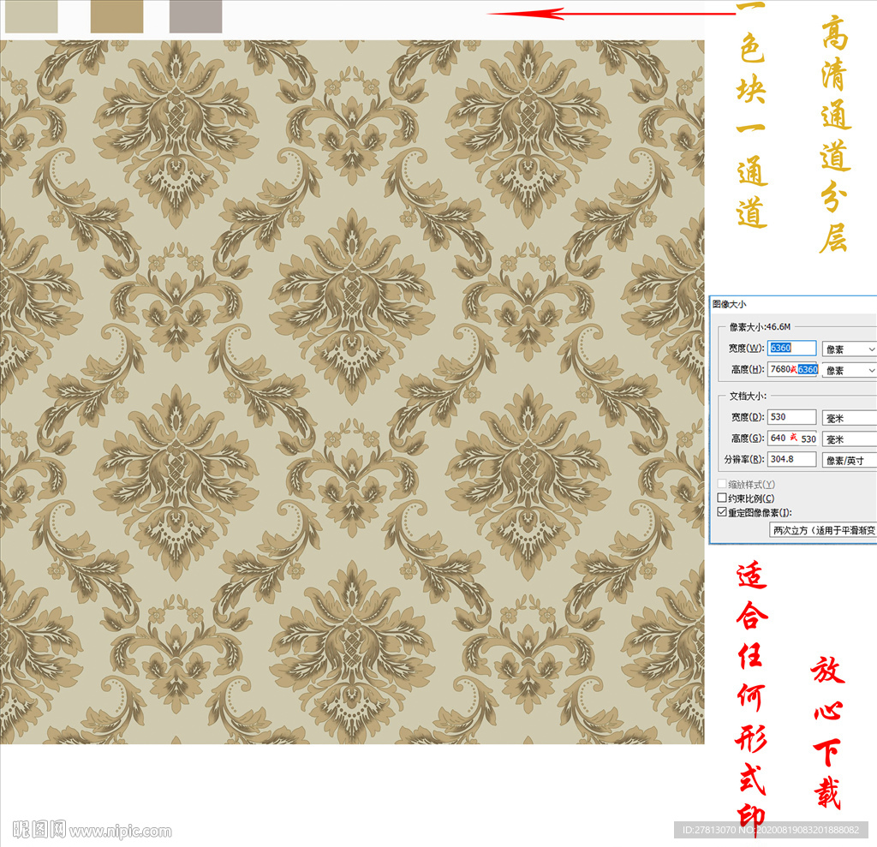Click the 宽度(W): label
This screenshot has height=847, width=877.
point(746,348)
